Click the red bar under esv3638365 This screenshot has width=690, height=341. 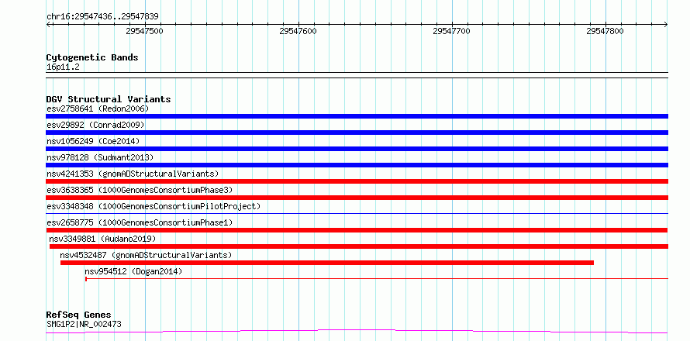click(357, 198)
